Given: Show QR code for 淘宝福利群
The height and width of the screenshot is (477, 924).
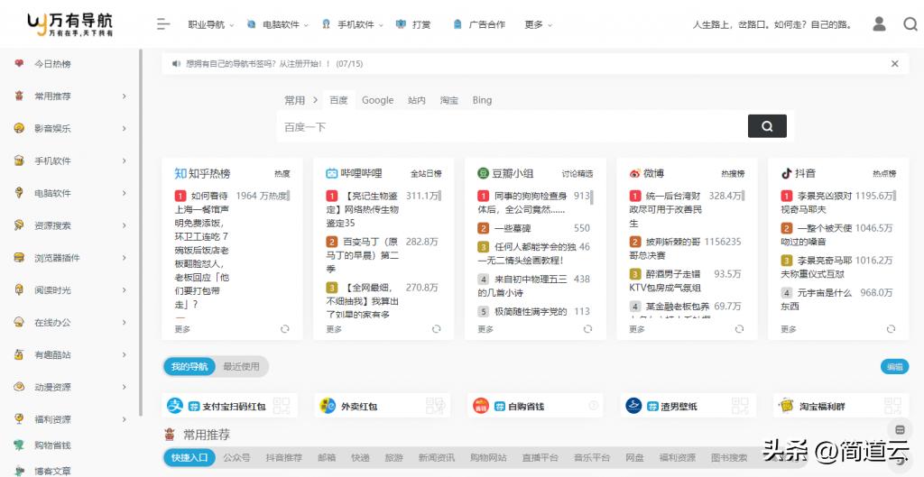Looking at the screenshot, I should coord(892,405).
